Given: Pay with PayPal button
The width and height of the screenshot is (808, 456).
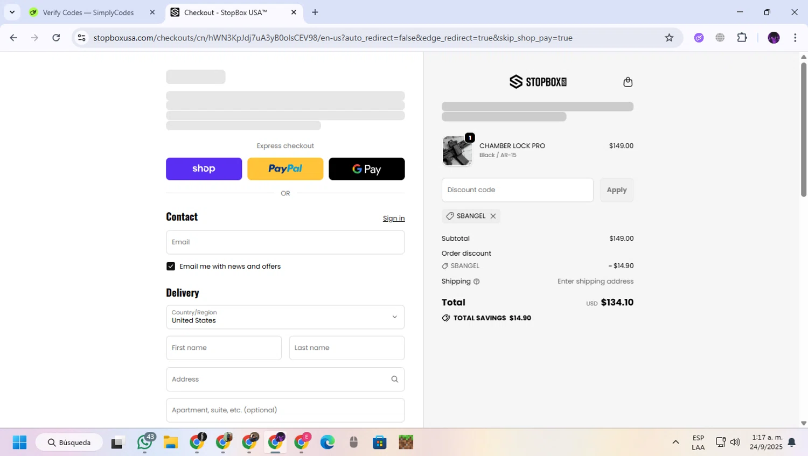Looking at the screenshot, I should tap(285, 169).
